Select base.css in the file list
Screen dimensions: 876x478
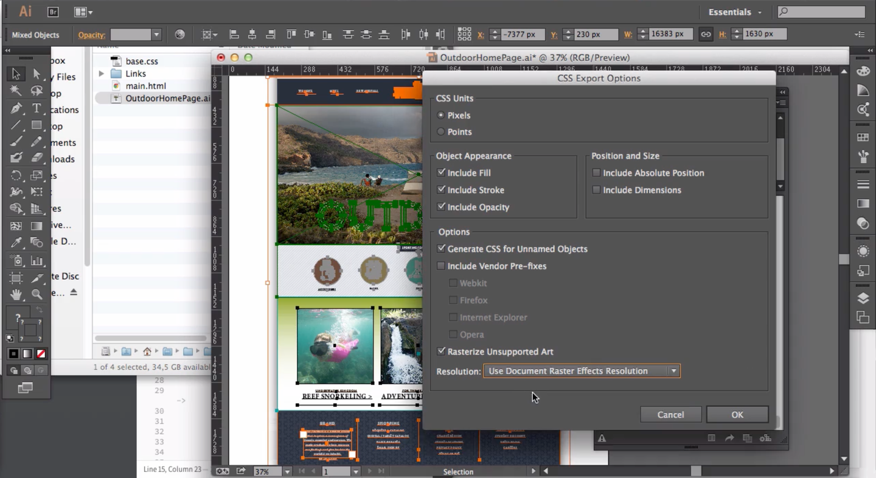(x=142, y=61)
